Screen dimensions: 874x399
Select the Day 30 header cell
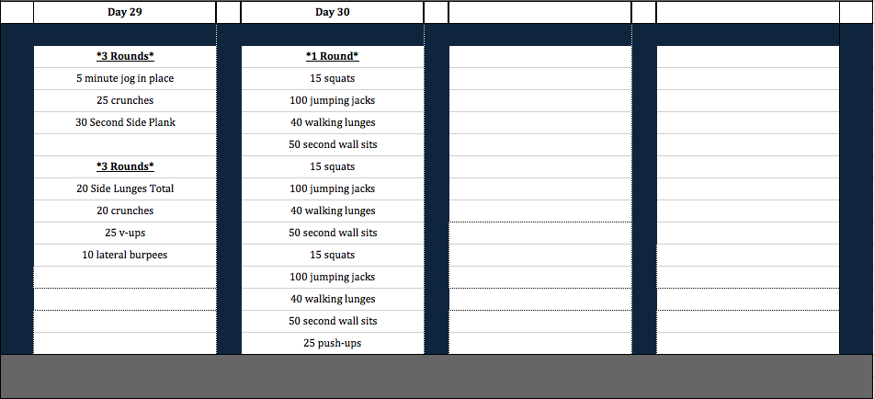tap(332, 12)
